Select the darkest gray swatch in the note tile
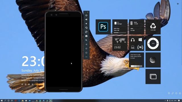Screen dimensions: 182x102 (141, 66)
